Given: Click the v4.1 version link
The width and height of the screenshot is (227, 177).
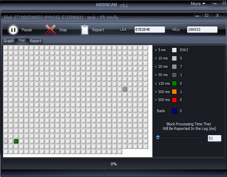Looking at the screenshot, I should point(124,5).
